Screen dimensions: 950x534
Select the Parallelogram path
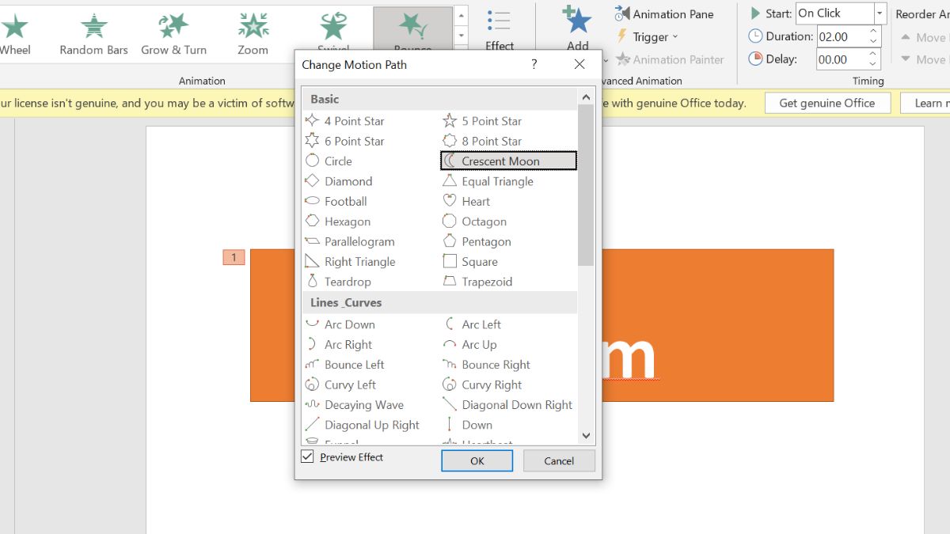coord(349,241)
